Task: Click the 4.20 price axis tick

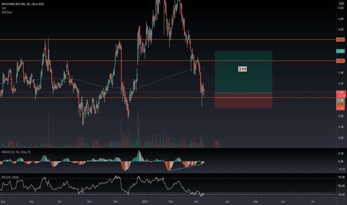Action: click(341, 29)
